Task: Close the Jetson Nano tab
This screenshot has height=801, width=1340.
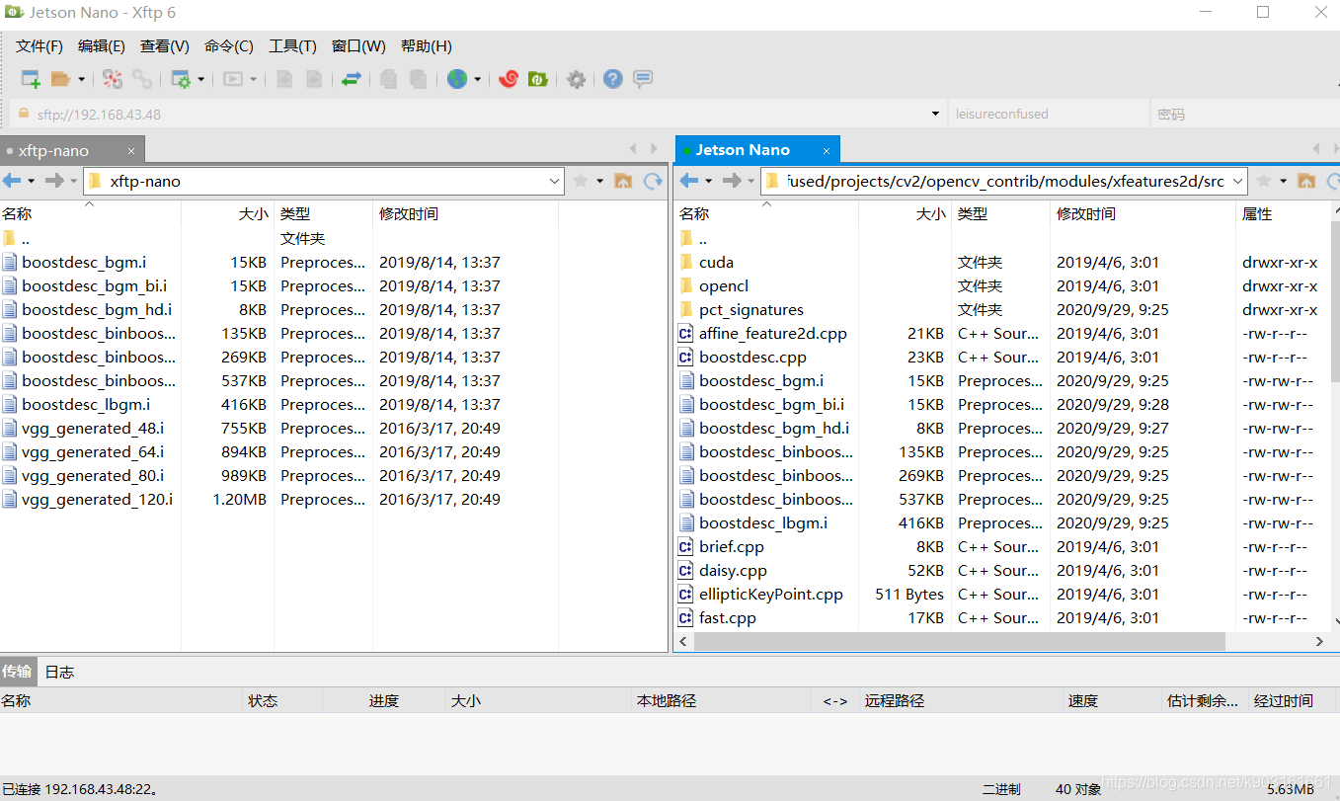Action: tap(828, 150)
